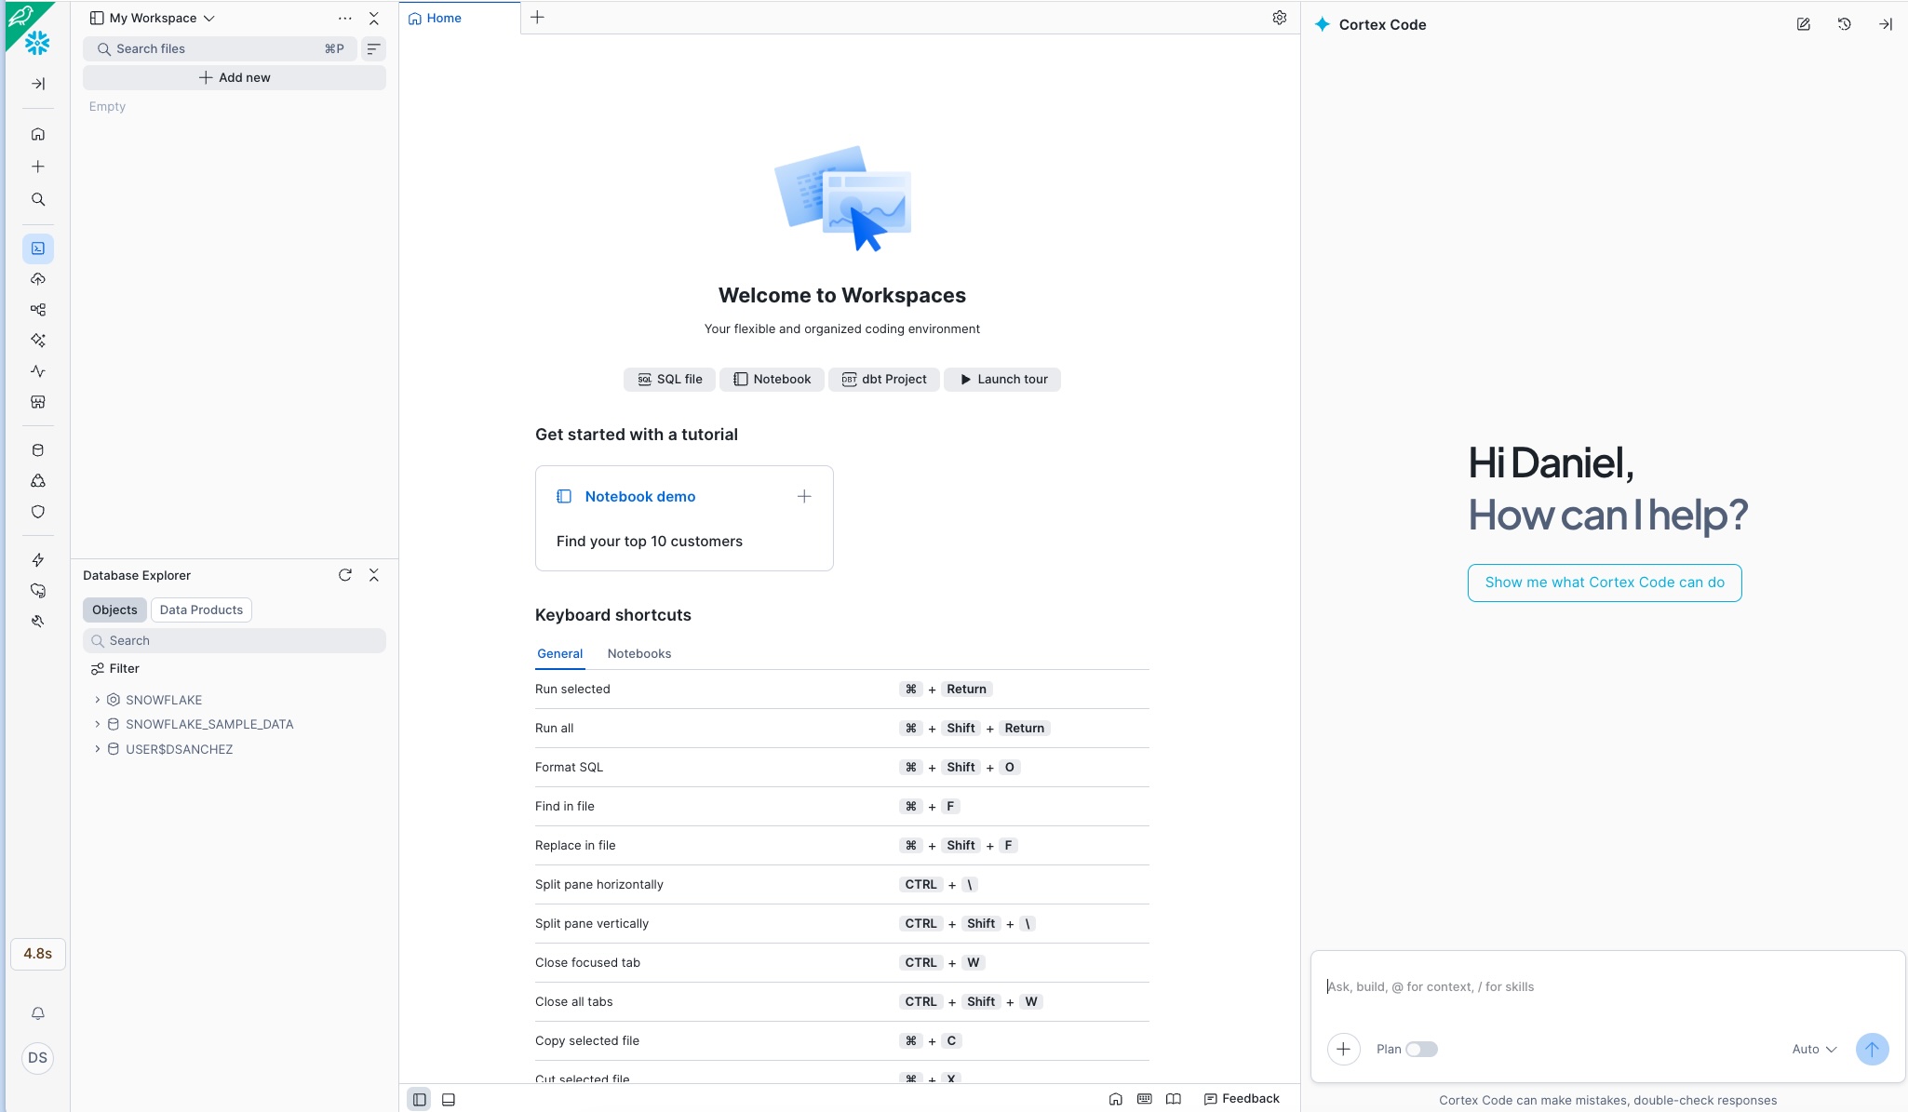
Task: Select the search icon in the navigation rail
Action: pos(37,199)
